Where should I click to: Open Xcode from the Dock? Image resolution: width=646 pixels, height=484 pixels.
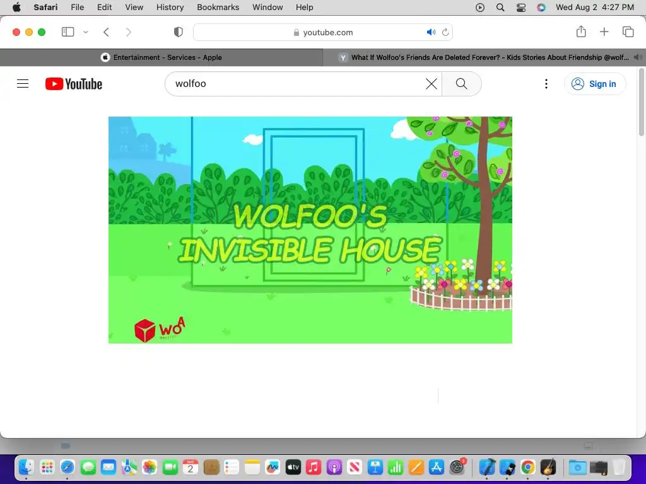[486, 467]
